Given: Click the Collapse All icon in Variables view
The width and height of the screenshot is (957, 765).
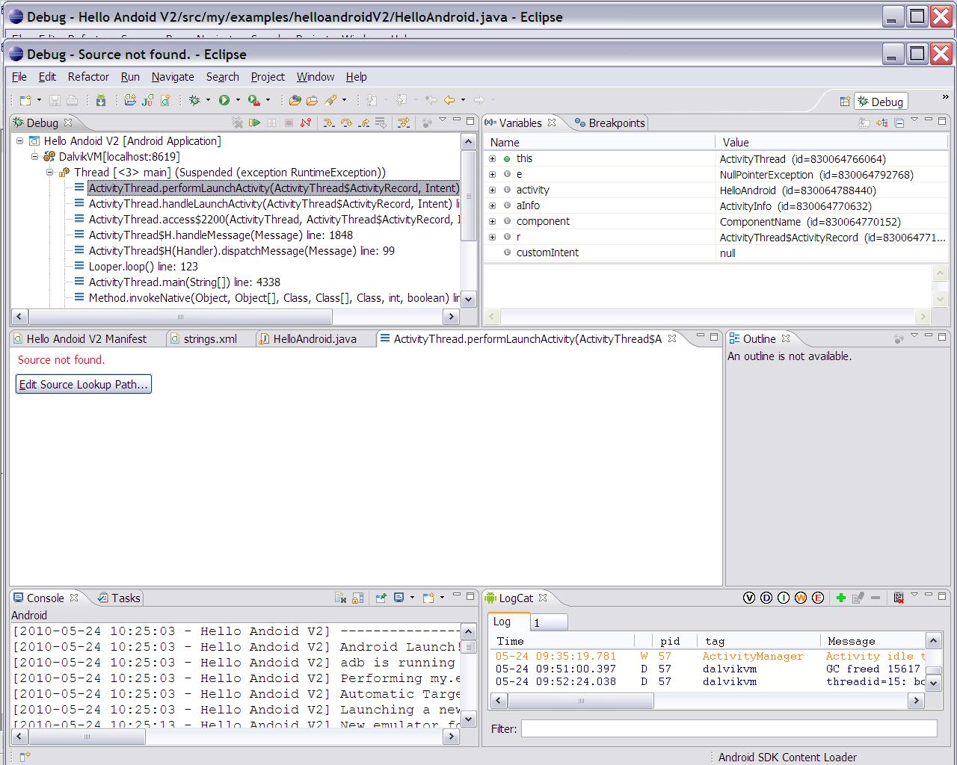Looking at the screenshot, I should point(899,123).
